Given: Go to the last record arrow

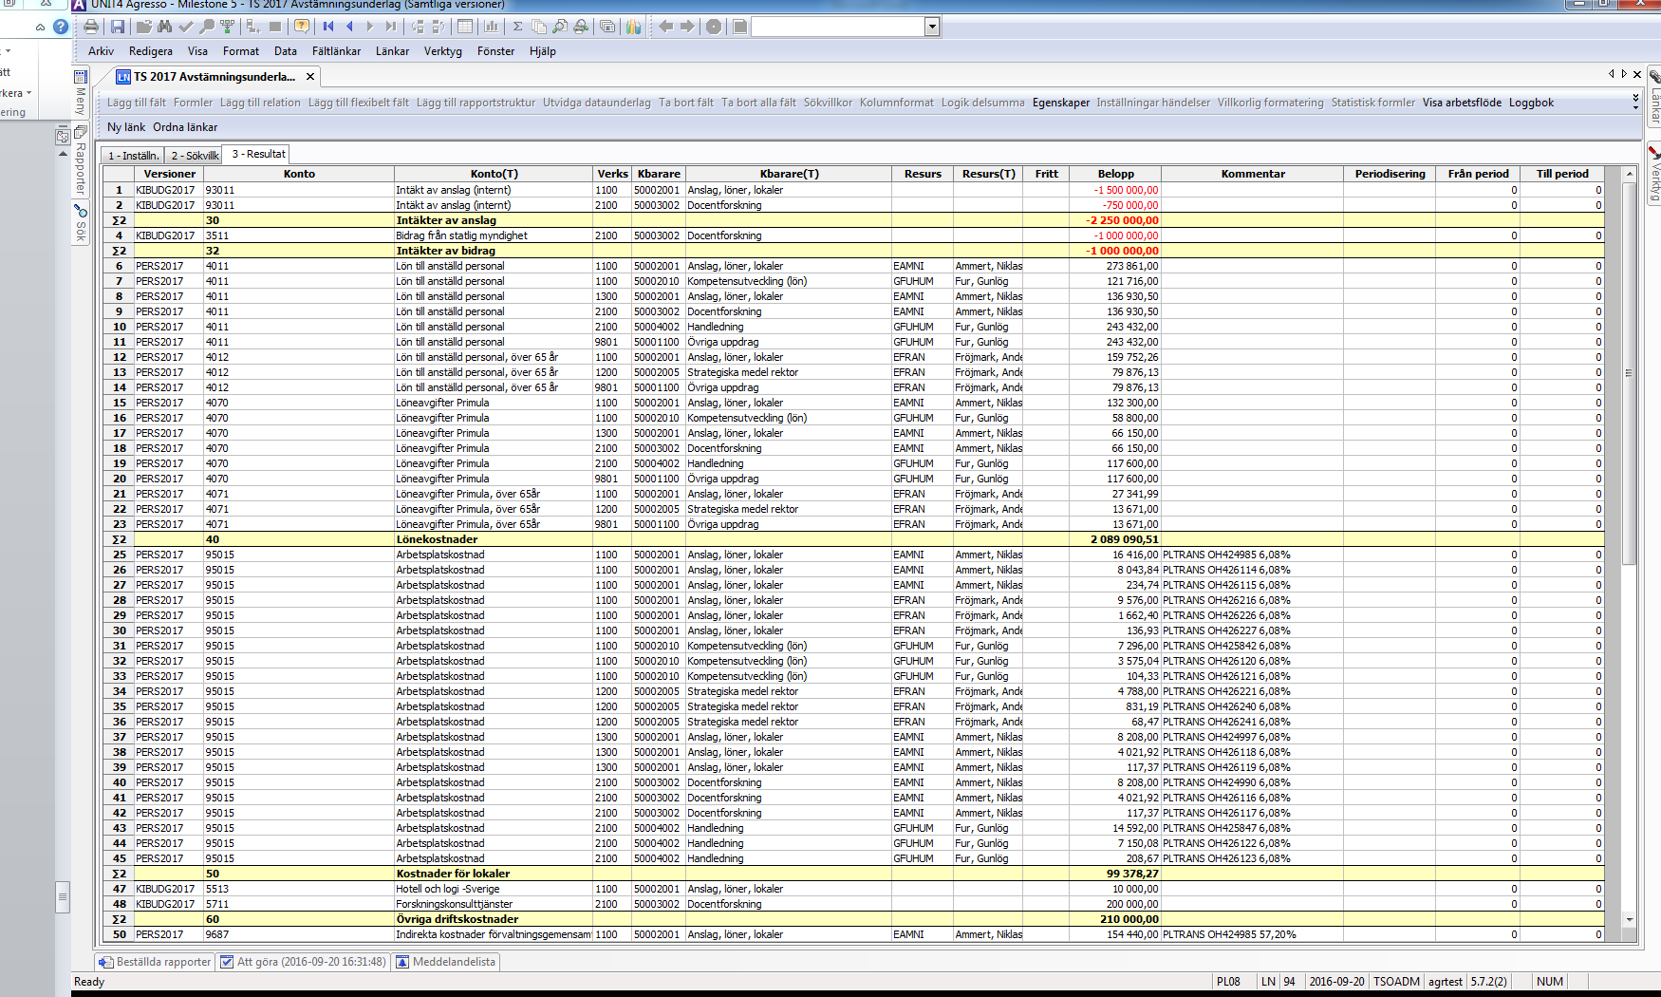Looking at the screenshot, I should pos(391,27).
